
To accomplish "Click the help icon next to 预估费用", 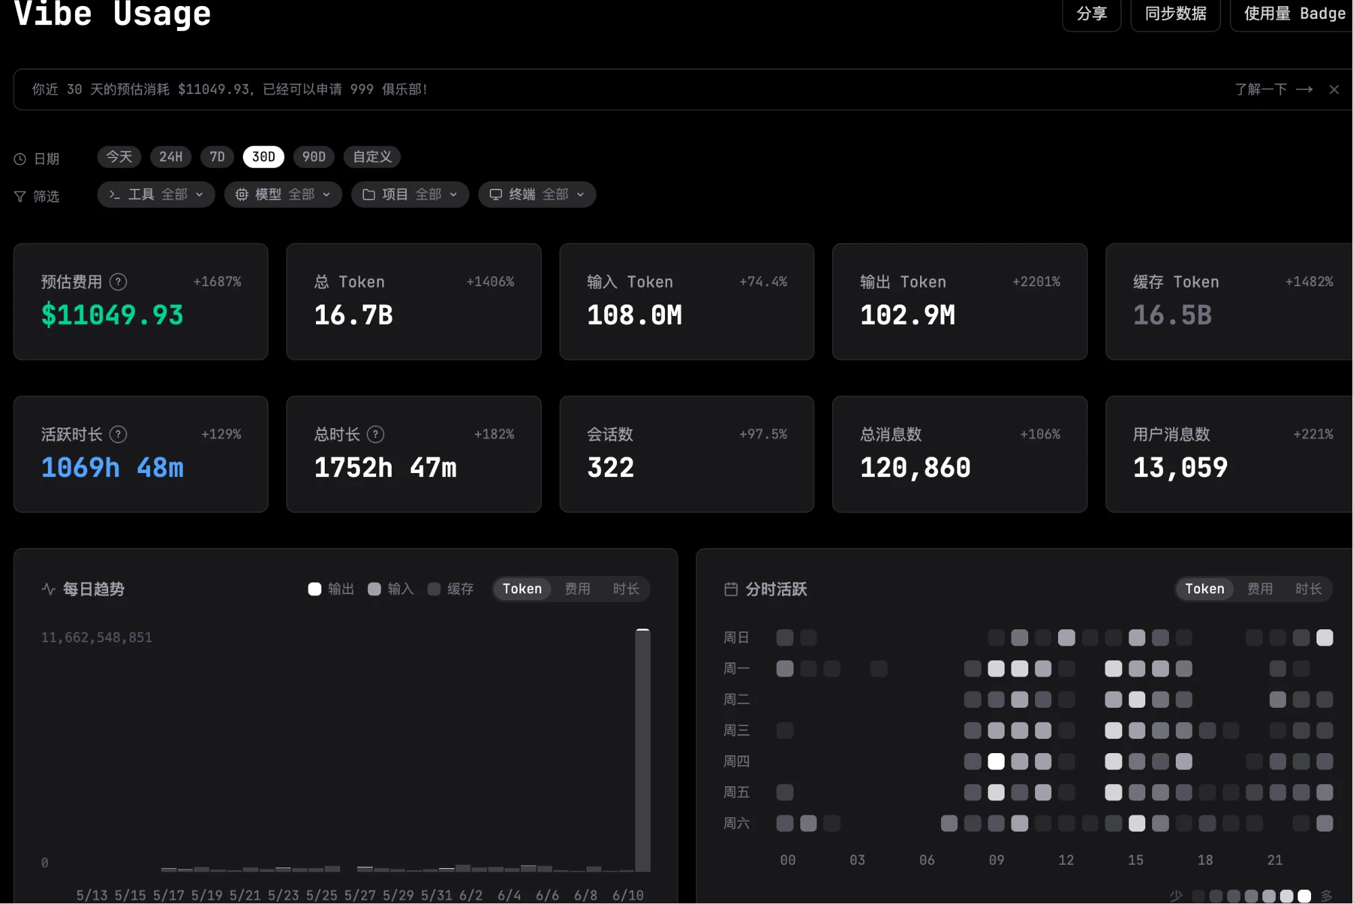I will pyautogui.click(x=118, y=281).
